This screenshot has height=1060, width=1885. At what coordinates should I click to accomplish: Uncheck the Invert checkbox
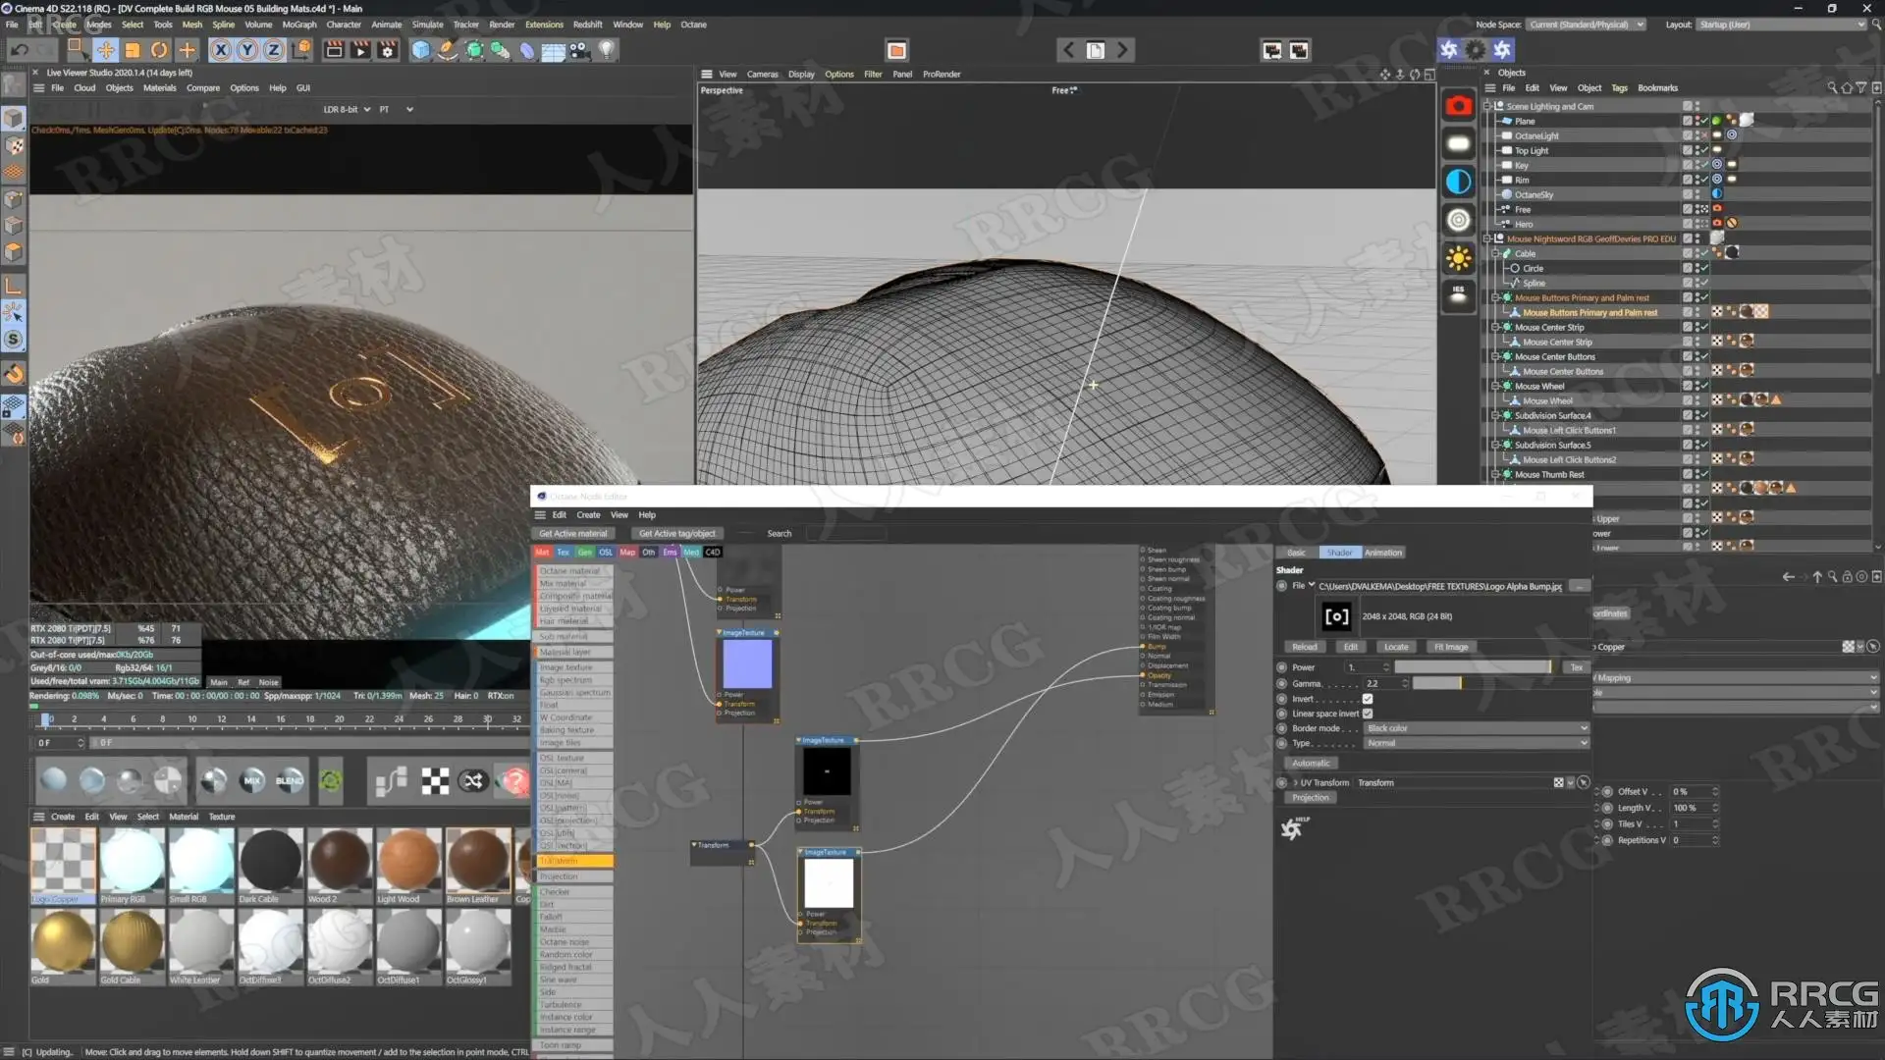click(1367, 699)
